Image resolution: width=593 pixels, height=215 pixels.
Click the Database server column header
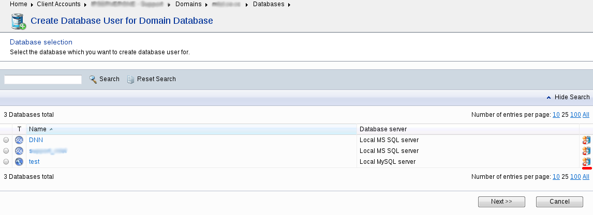[x=383, y=129]
